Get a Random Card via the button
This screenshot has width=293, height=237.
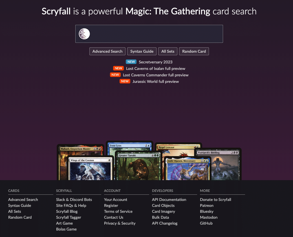point(194,51)
